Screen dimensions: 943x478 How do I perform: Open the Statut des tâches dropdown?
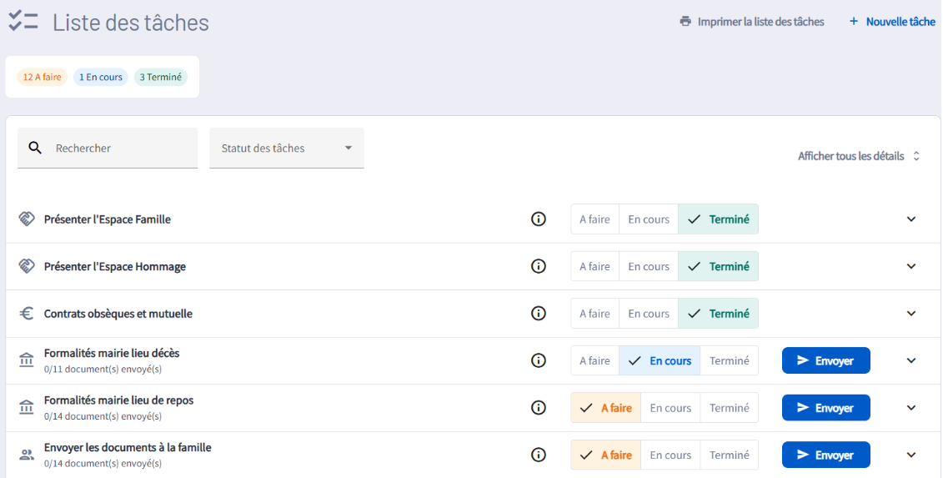pos(286,148)
